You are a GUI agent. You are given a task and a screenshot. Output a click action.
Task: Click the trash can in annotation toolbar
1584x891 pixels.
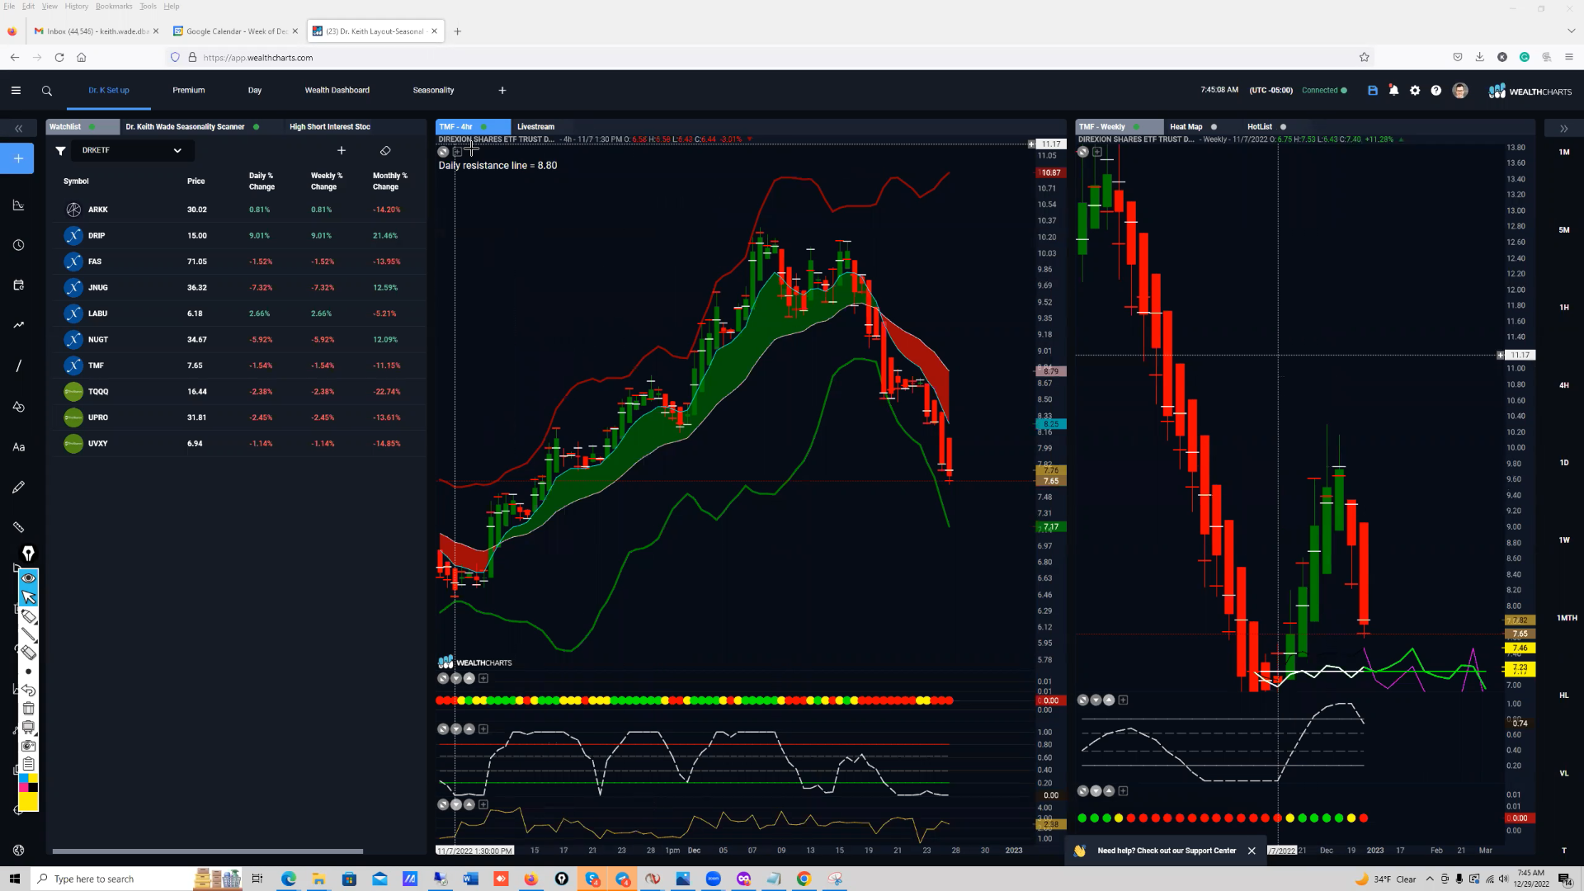coord(28,709)
